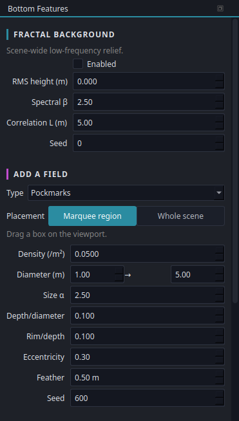The image size is (239, 421).
Task: Click the 'Drag a box on the viewport.' hint
Action: click(57, 234)
